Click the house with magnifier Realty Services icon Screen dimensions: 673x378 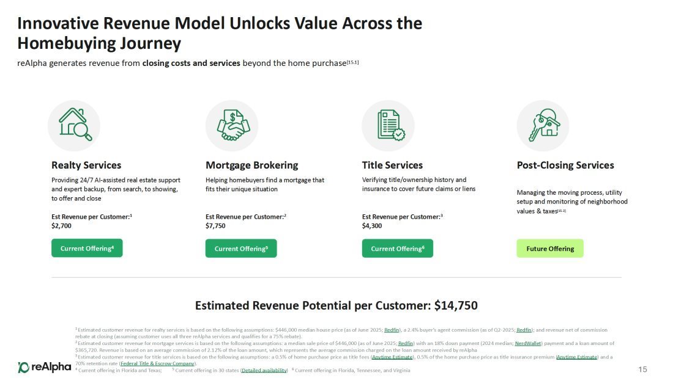74,125
